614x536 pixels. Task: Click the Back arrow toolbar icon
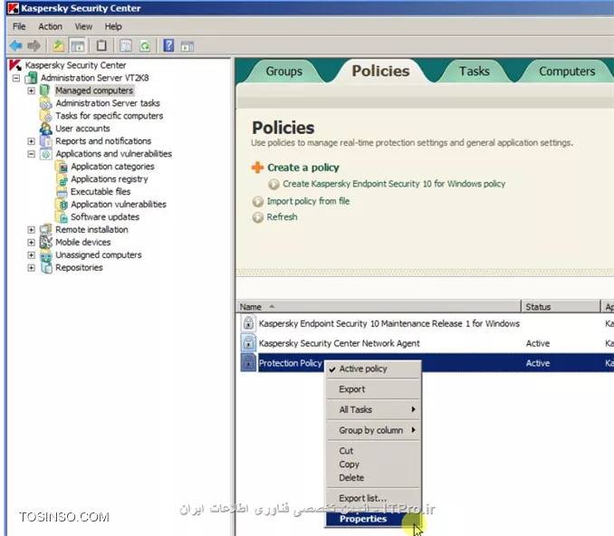point(15,46)
